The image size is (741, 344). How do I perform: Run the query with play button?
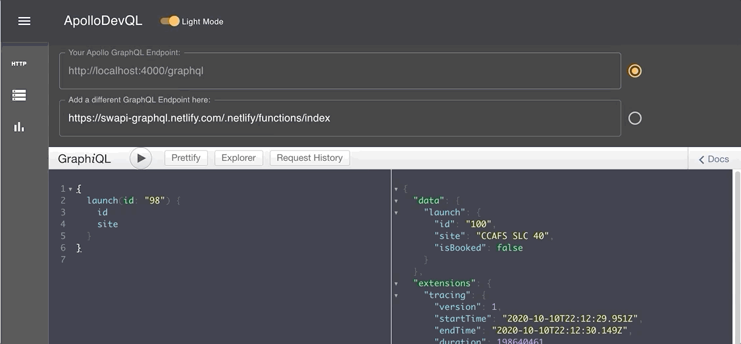[x=141, y=158]
